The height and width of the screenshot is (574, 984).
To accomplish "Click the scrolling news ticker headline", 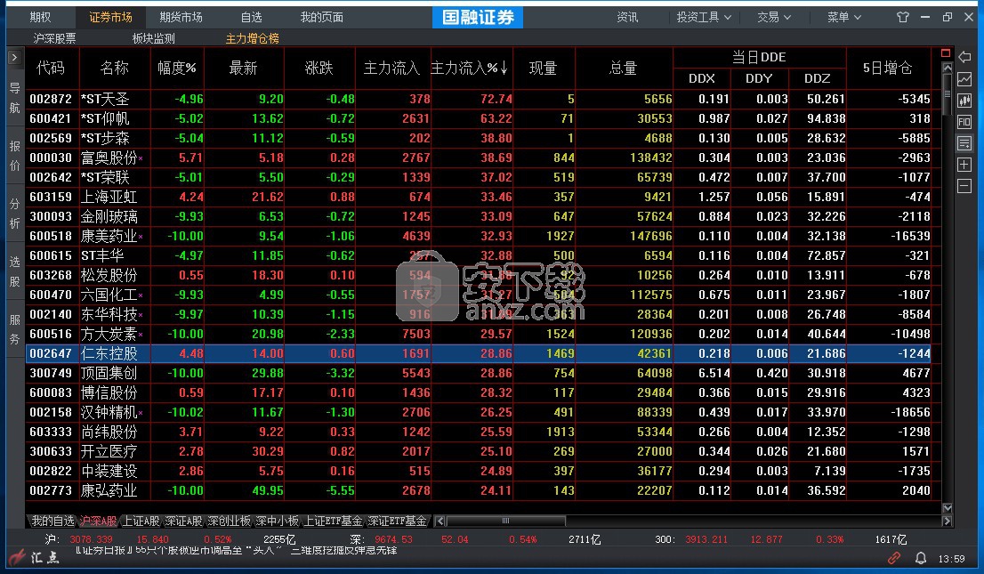I will coord(236,551).
